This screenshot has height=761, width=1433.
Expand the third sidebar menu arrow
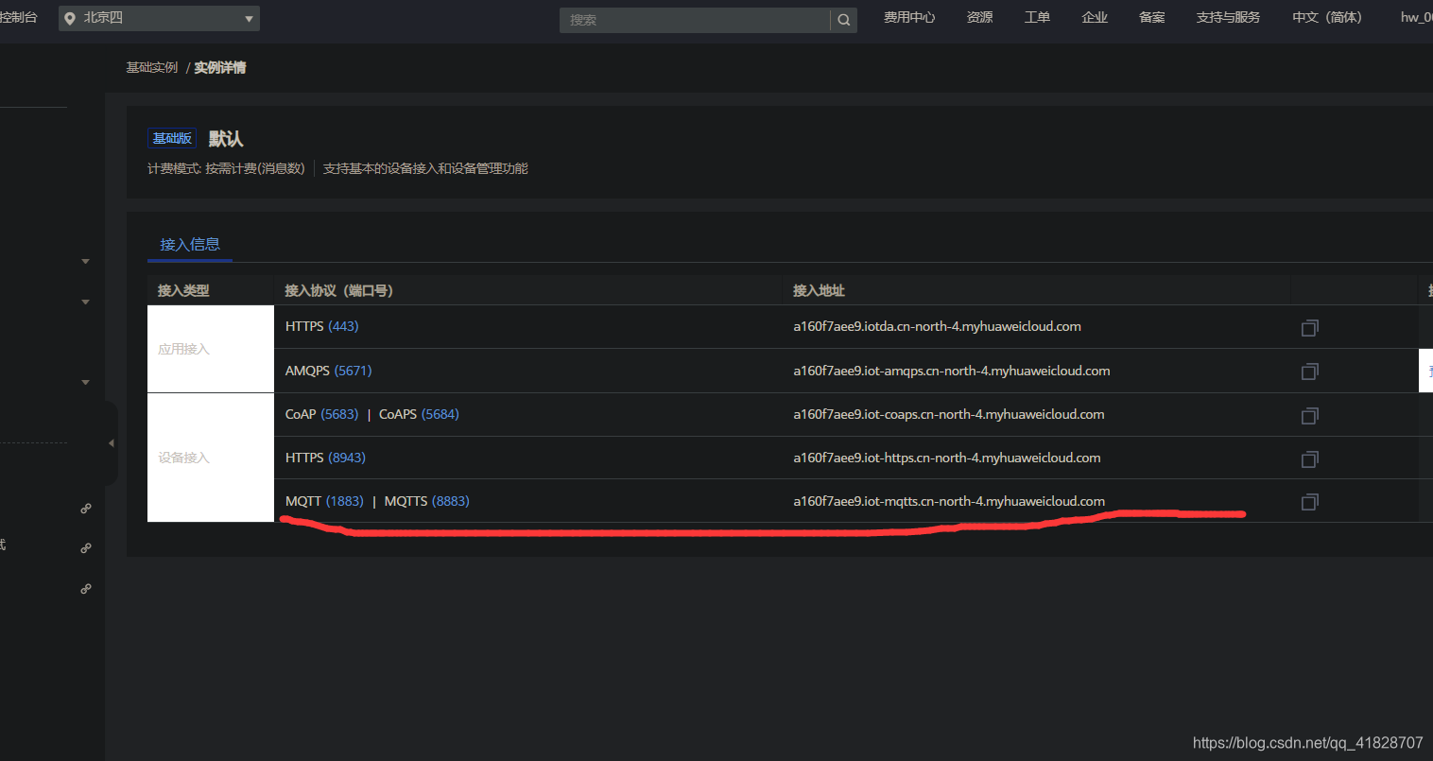85,383
